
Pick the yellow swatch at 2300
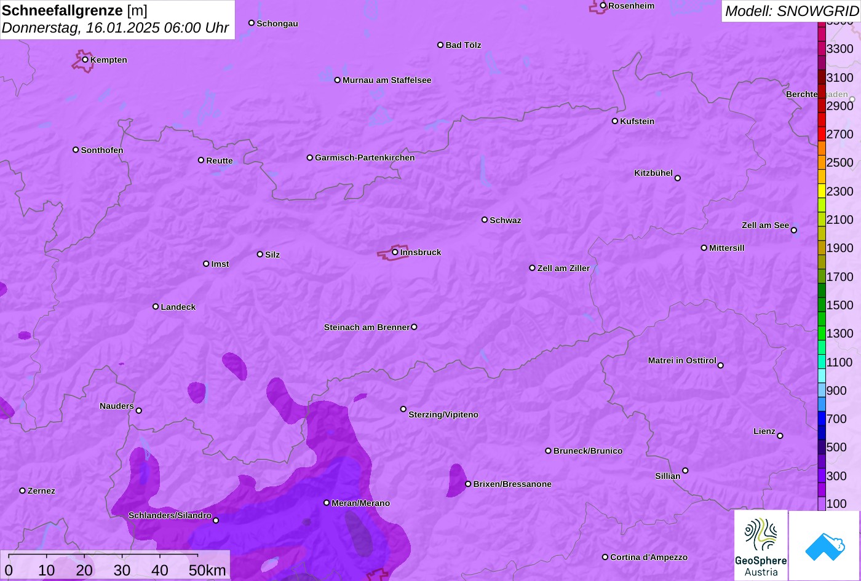822,191
